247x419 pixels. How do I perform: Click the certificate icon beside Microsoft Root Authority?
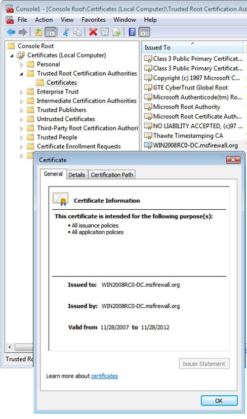coord(148,107)
